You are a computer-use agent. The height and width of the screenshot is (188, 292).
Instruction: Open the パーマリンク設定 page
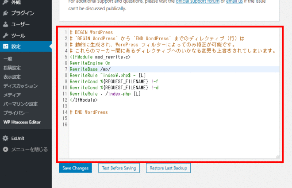click(x=20, y=104)
